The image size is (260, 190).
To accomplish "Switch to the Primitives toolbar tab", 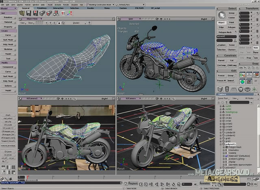I will pyautogui.click(x=42, y=8).
